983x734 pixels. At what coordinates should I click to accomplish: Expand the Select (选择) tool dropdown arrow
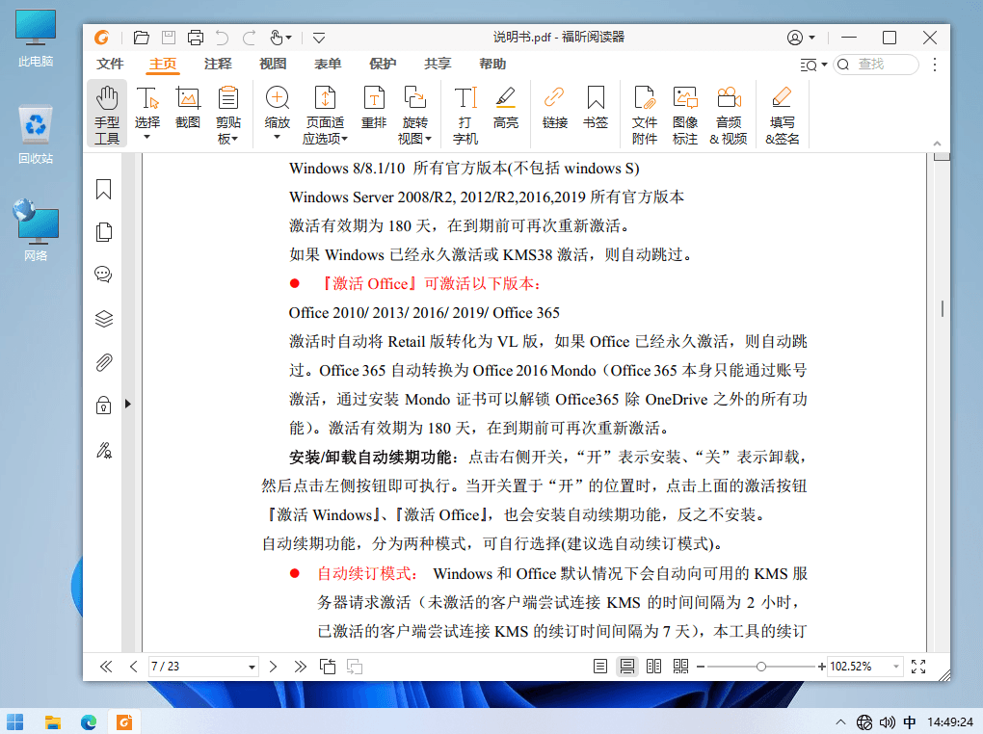tap(147, 138)
